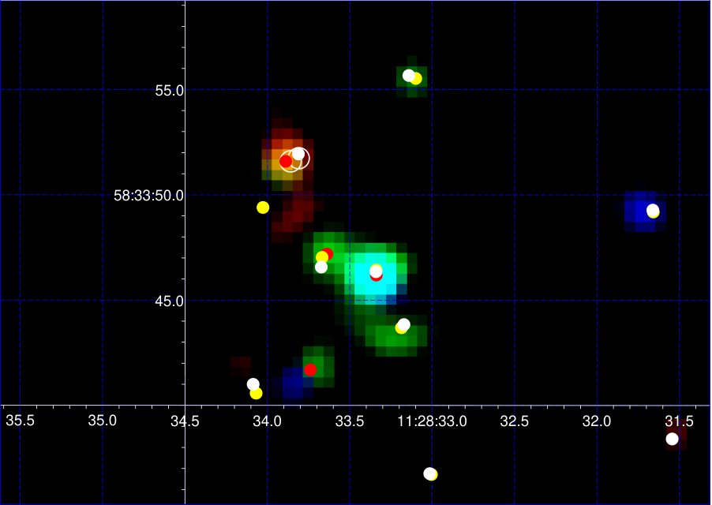Click the yellow marker on the top green source
The height and width of the screenshot is (505, 712).
click(x=416, y=79)
